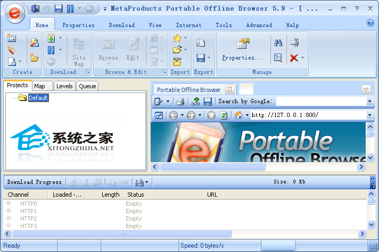Click the Stop loading icon
The width and height of the screenshot is (379, 252).
(x=211, y=115)
